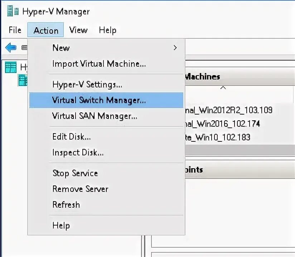Select Edit Disk... from Action menu
The width and height of the screenshot is (295, 257).
click(x=106, y=137)
